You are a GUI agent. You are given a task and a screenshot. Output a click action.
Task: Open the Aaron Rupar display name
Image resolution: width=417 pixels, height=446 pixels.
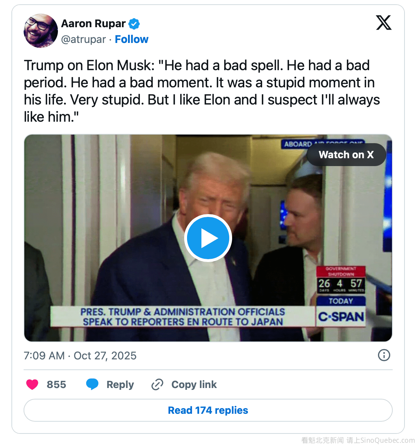coord(93,24)
